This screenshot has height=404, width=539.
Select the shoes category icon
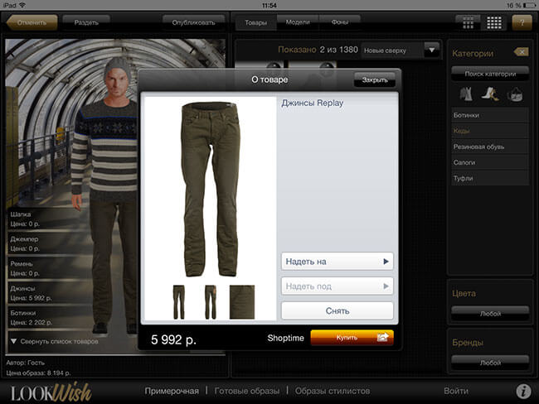tap(490, 94)
